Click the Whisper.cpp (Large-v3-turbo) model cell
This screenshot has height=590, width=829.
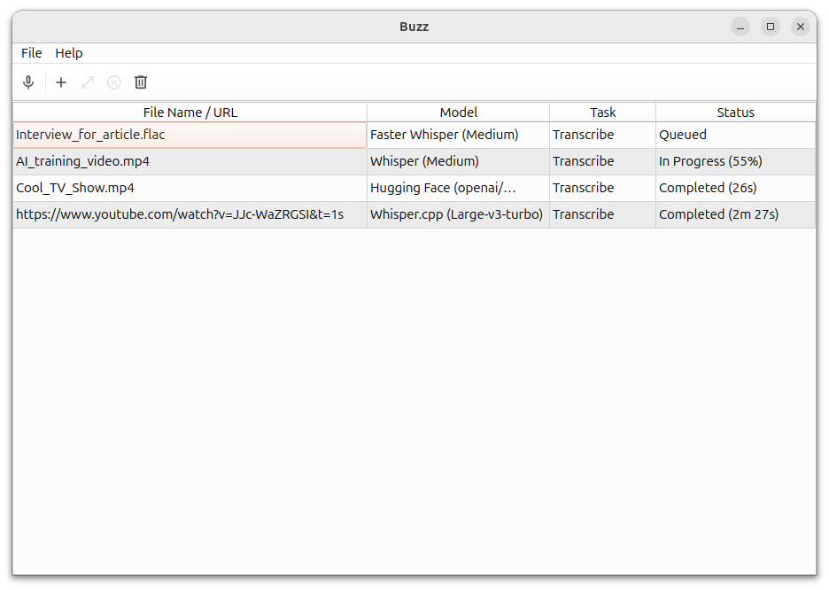coord(456,214)
